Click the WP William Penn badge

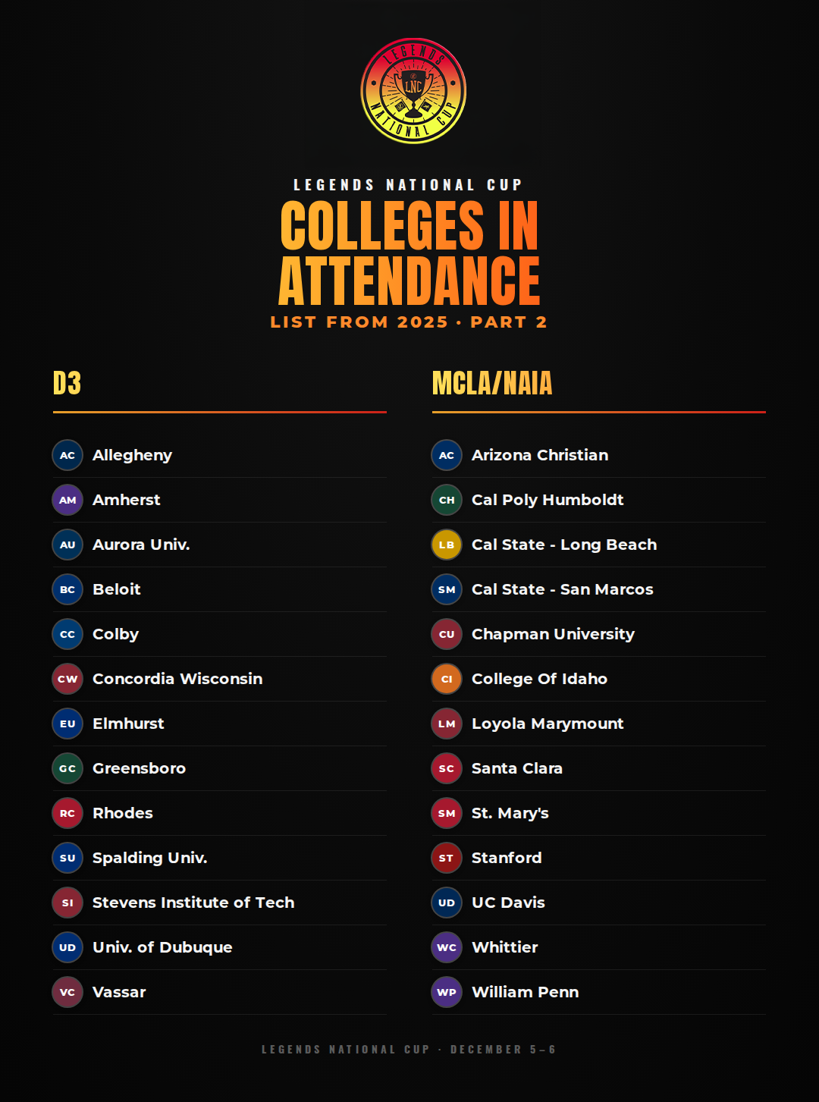tap(447, 992)
